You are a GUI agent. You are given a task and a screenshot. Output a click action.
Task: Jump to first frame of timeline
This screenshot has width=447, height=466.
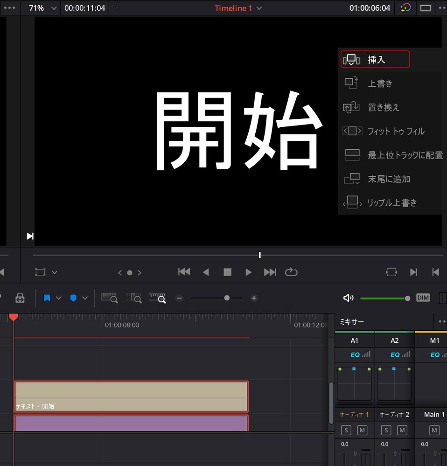pyautogui.click(x=184, y=272)
